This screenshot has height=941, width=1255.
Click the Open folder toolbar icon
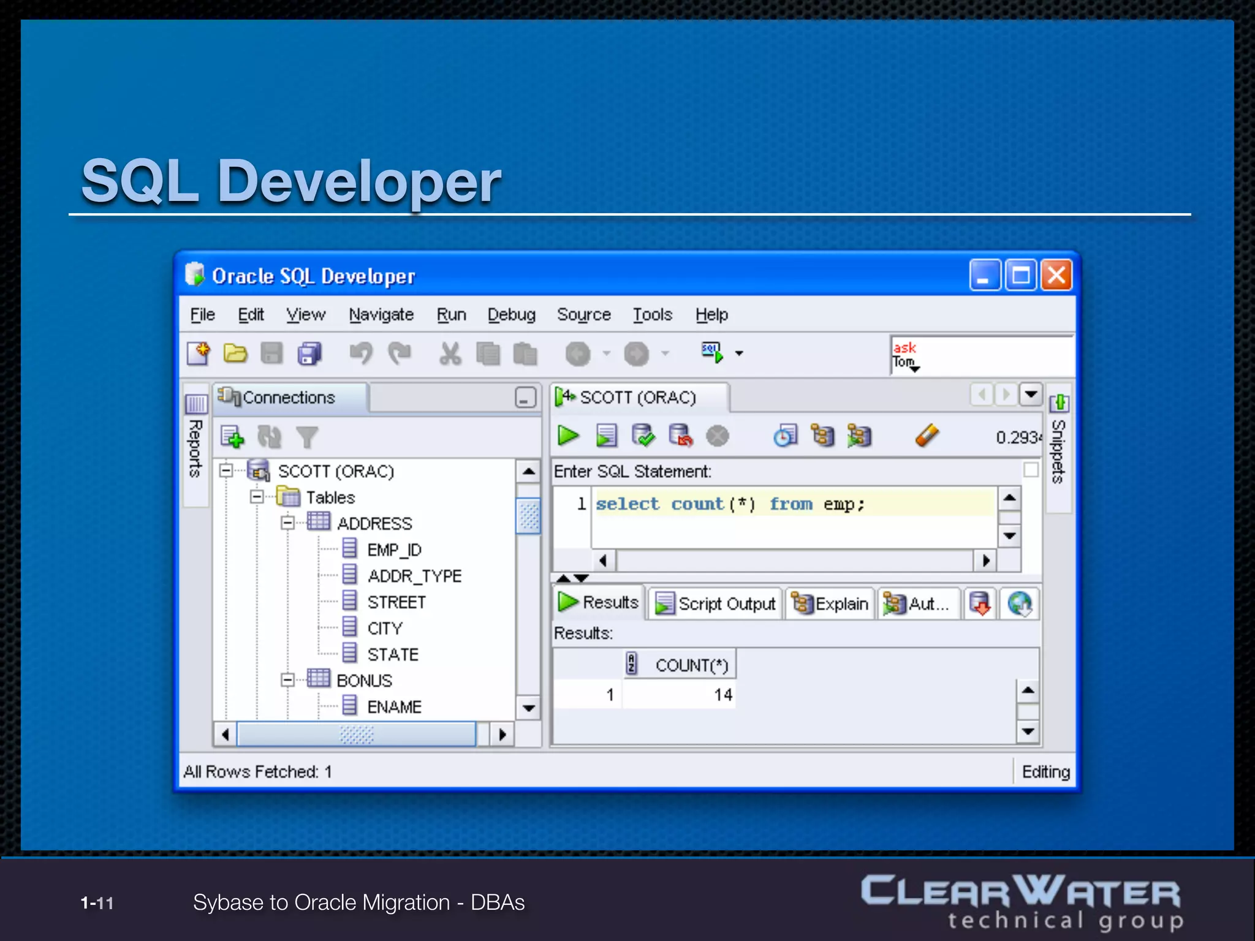coord(235,353)
